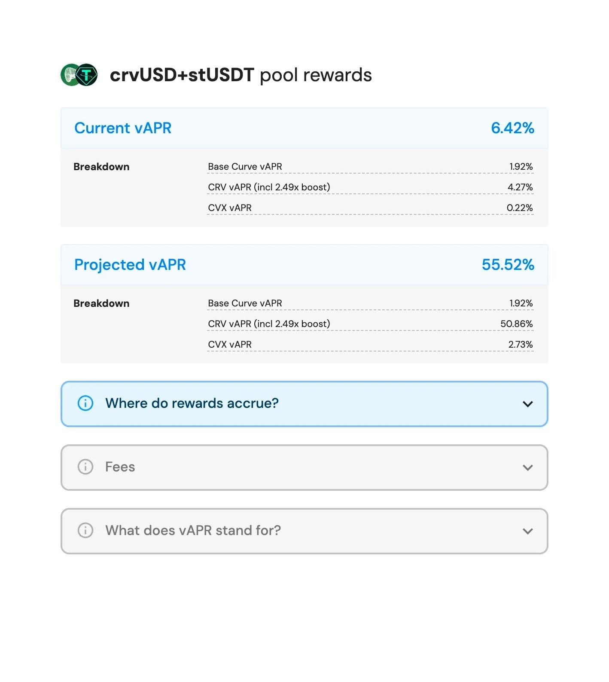Click the Projected vAPR heading

point(130,265)
